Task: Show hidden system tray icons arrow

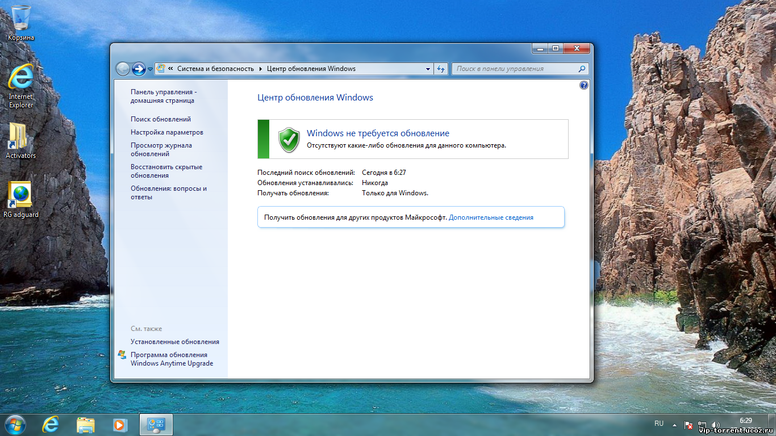Action: click(674, 424)
